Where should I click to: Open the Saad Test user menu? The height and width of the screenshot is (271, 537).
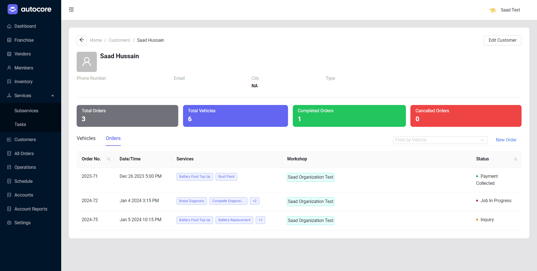(x=505, y=10)
